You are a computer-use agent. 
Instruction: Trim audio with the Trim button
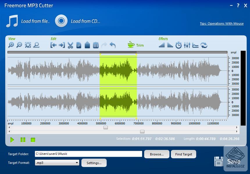click(136, 45)
